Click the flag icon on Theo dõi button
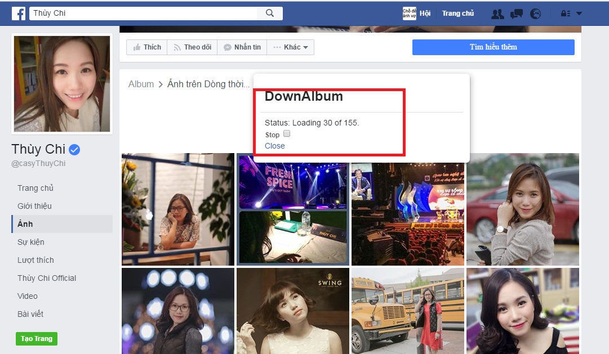The image size is (609, 354). (x=177, y=47)
